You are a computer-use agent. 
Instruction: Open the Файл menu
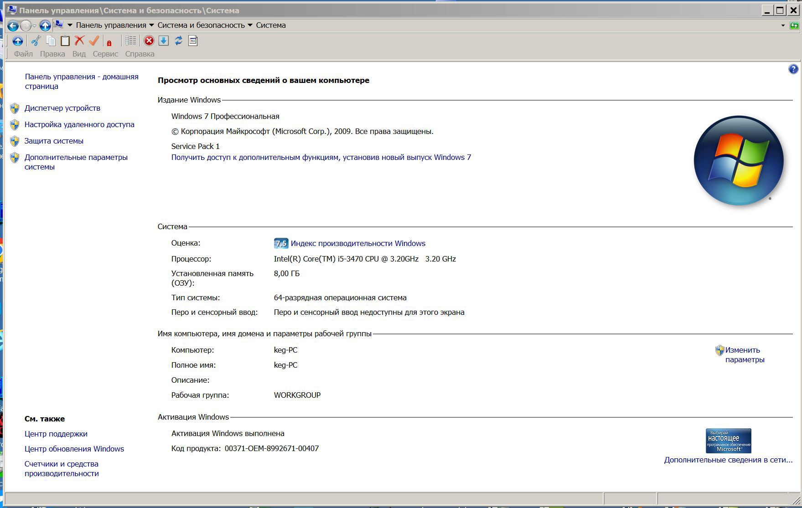pyautogui.click(x=23, y=54)
